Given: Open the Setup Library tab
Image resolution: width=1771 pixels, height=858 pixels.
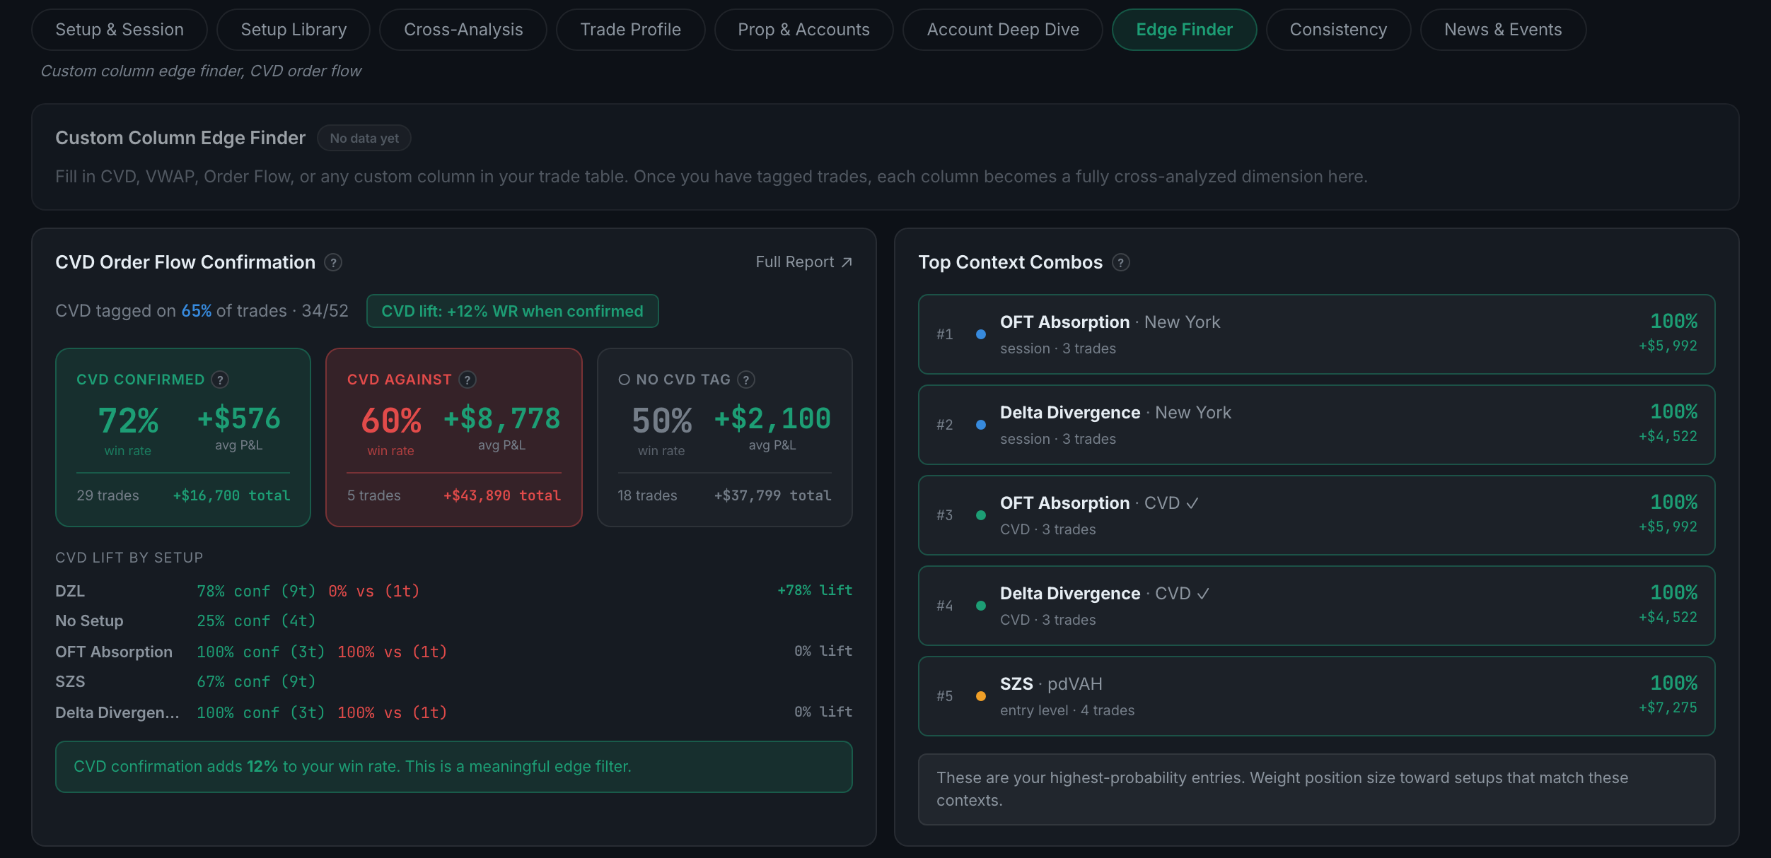Looking at the screenshot, I should tap(294, 30).
